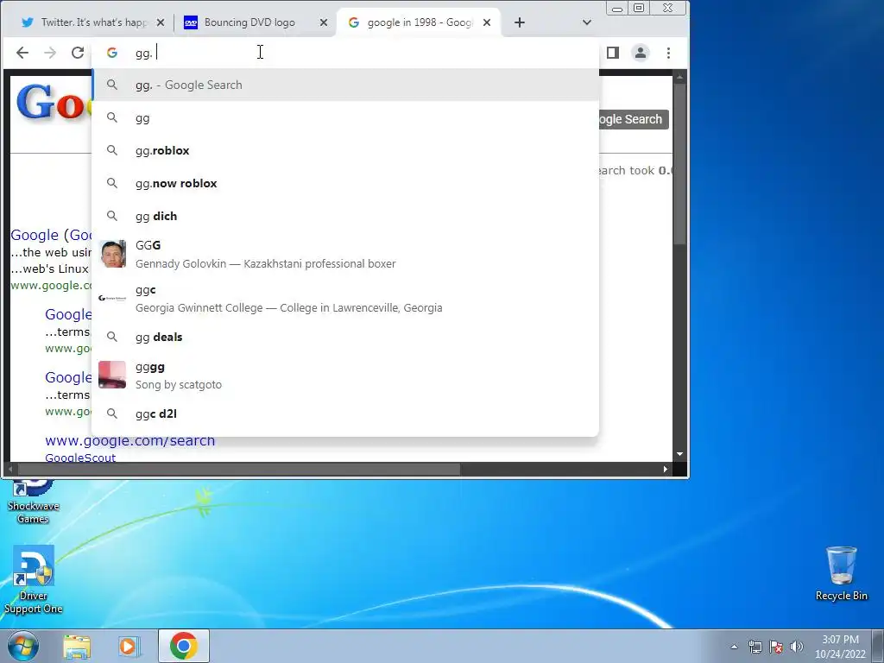Image resolution: width=884 pixels, height=663 pixels.
Task: Pick the 'gggg' song by scatgoto suggestion
Action: point(345,376)
